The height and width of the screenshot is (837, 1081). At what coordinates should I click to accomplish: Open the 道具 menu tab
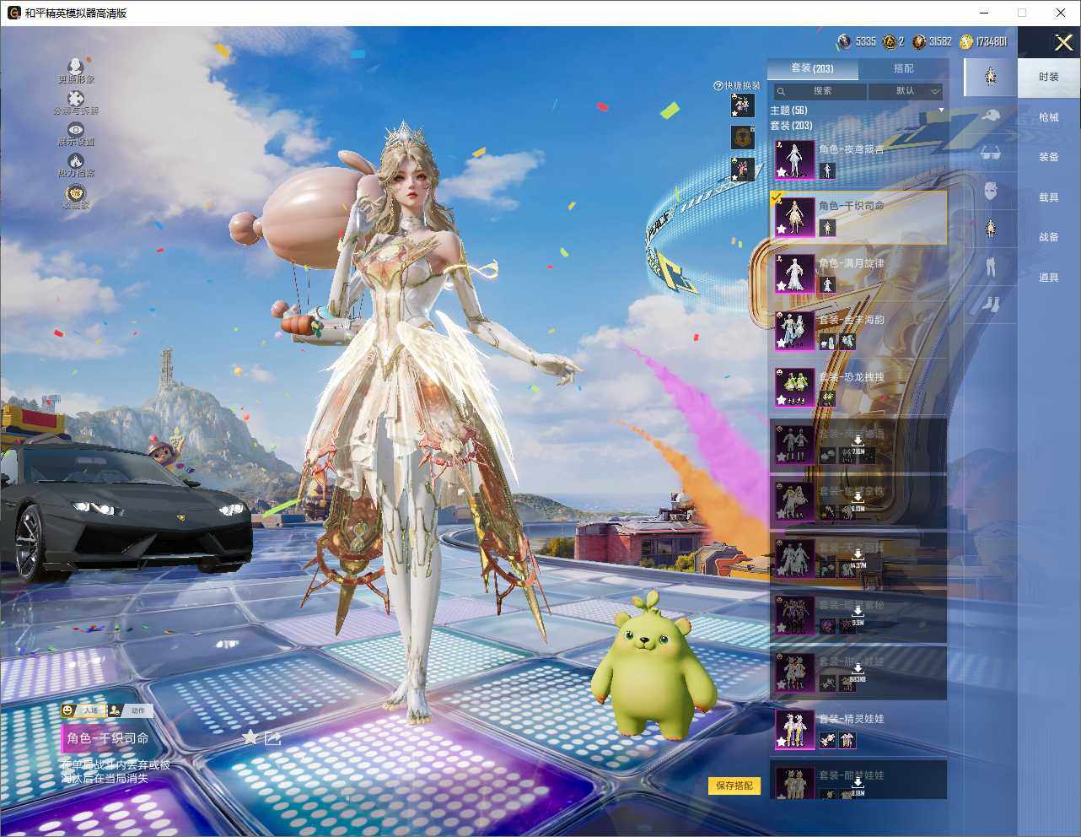(x=1049, y=278)
